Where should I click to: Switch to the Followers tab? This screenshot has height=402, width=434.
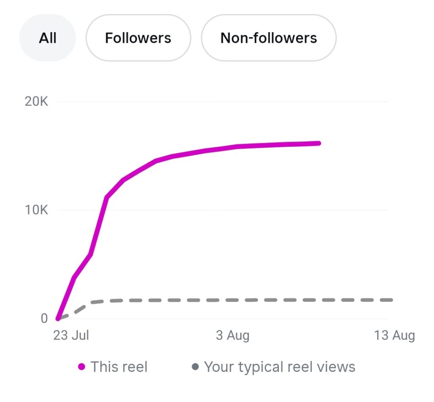click(x=138, y=38)
